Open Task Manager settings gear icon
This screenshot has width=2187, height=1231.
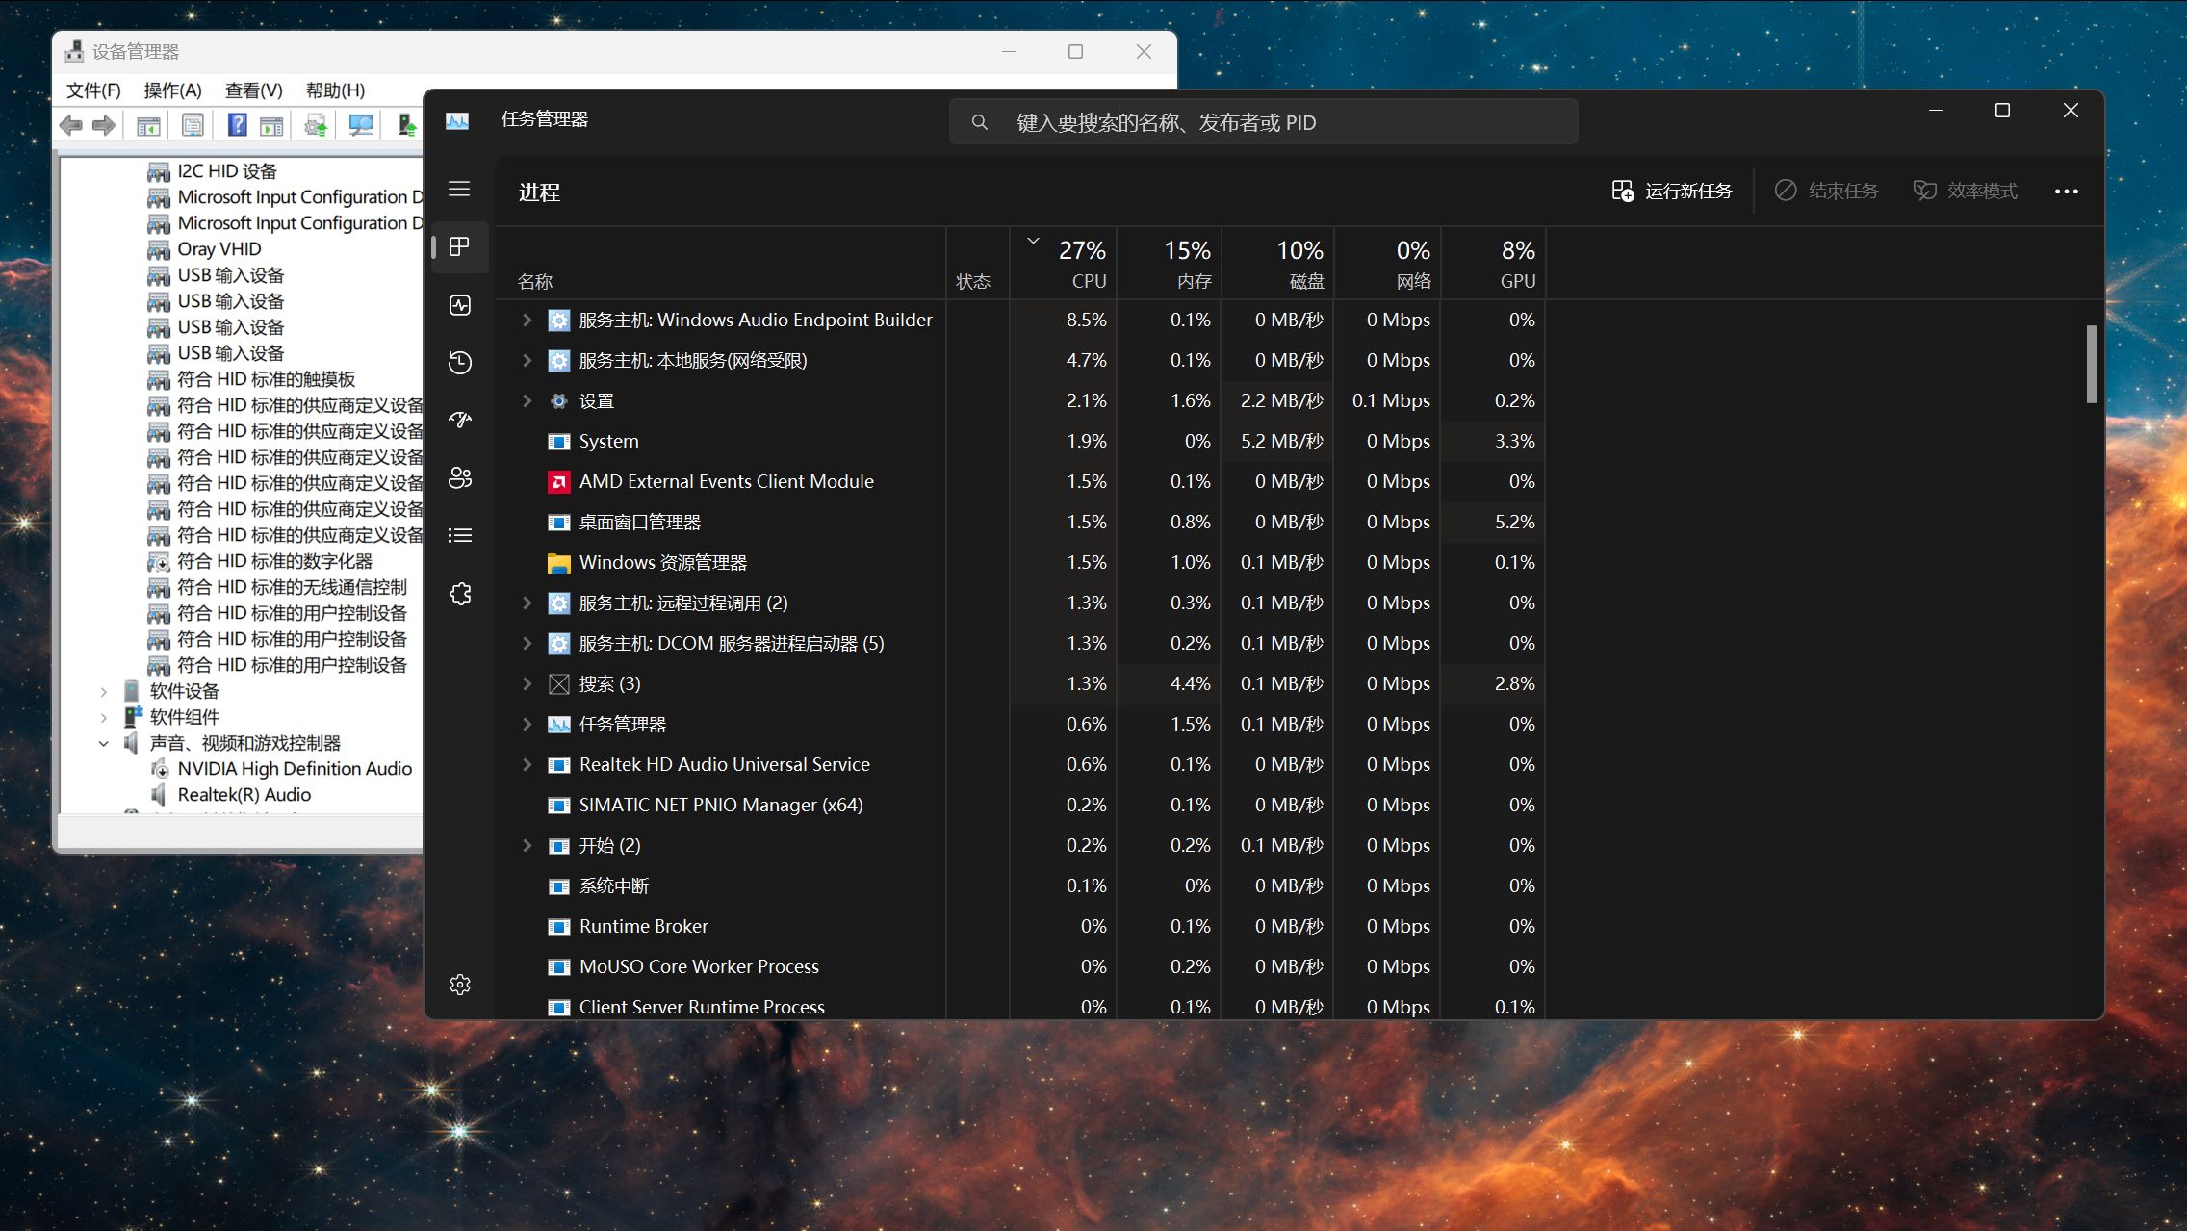[460, 985]
